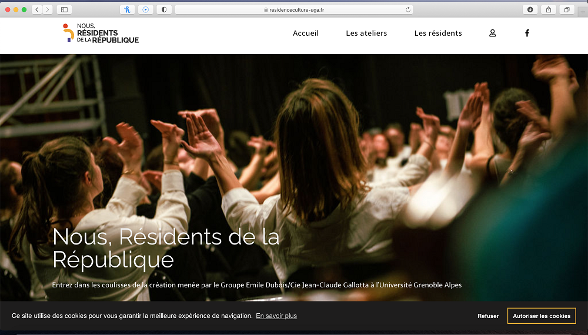Screen dimensions: 588x335
Task: Go forward with Safari forward arrow
Action: (x=47, y=10)
